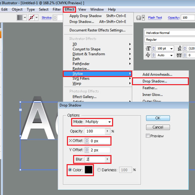Image resolution: width=195 pixels, height=195 pixels.
Task: Open the Mode Multiply dropdown
Action: click(x=109, y=122)
